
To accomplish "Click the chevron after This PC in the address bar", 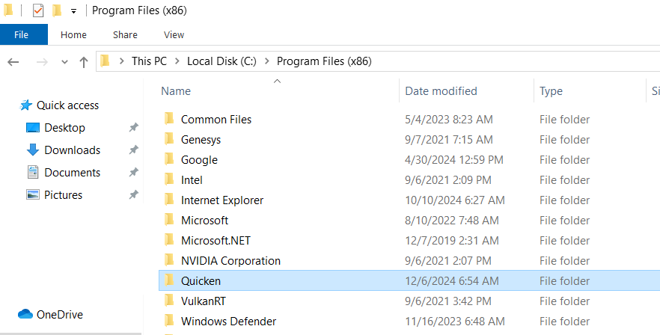I will (x=177, y=61).
